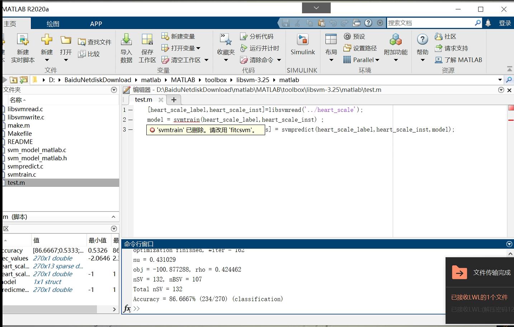Switch to the 绘图 ribbon tab
514x327 pixels.
[x=52, y=24]
